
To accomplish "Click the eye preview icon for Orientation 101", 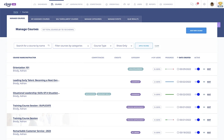I will (x=204, y=69).
